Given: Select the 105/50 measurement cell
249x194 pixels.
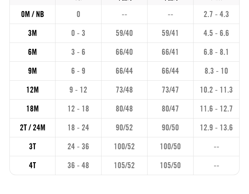Looking at the screenshot, I should pos(170,165).
